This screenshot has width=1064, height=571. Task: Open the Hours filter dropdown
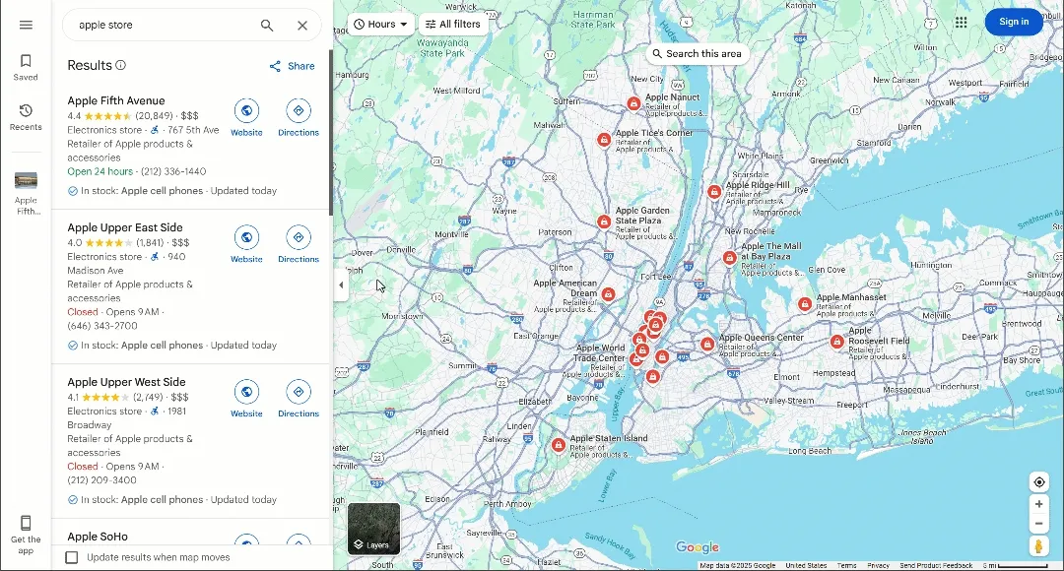click(x=380, y=24)
